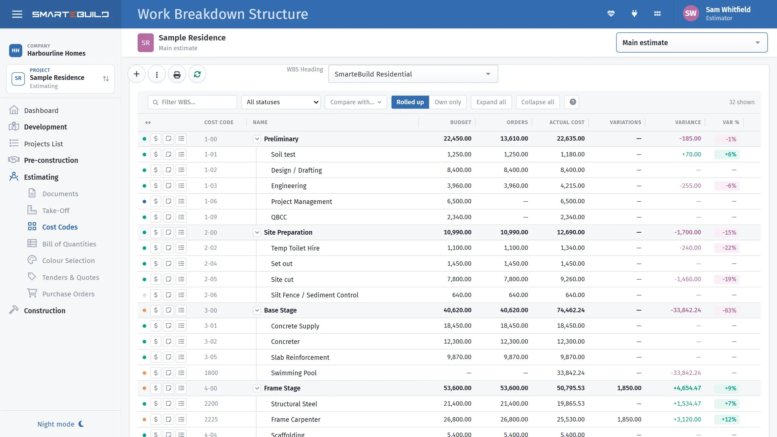Open the Main estimate dropdown
The height and width of the screenshot is (437, 777).
692,42
